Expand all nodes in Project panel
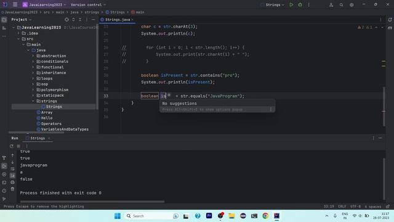This screenshot has height=222, width=394. pos(73,19)
